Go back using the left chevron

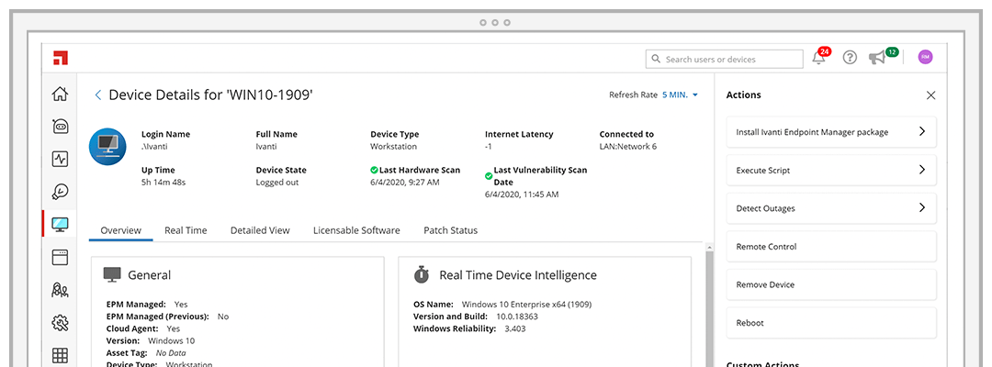coord(97,95)
